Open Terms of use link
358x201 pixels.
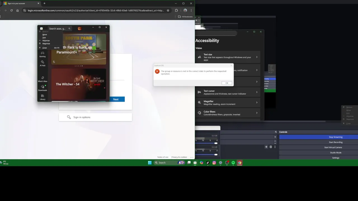163,157
